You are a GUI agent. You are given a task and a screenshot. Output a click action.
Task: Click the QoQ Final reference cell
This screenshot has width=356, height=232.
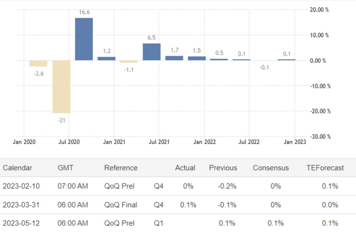tap(121, 205)
